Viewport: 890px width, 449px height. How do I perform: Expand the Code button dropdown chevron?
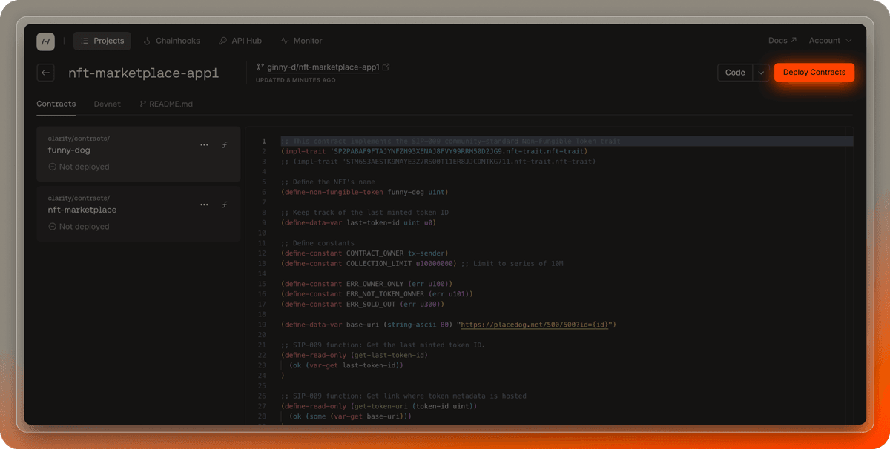click(761, 73)
